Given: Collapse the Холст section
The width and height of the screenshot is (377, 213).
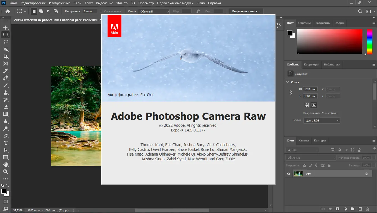Looking at the screenshot, I should [287, 82].
